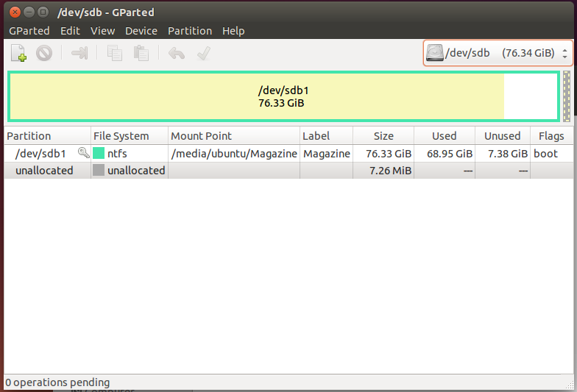Click the Size column header
The height and width of the screenshot is (392, 577).
[383, 135]
